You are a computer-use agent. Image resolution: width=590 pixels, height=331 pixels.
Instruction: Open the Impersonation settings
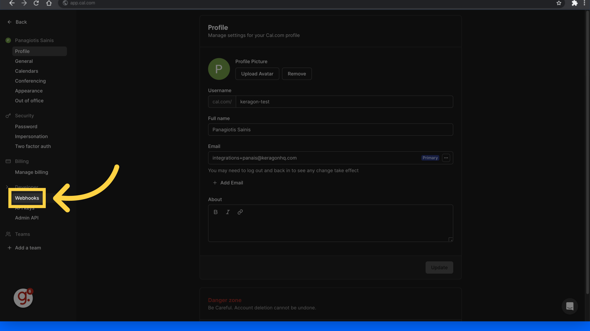pyautogui.click(x=31, y=136)
